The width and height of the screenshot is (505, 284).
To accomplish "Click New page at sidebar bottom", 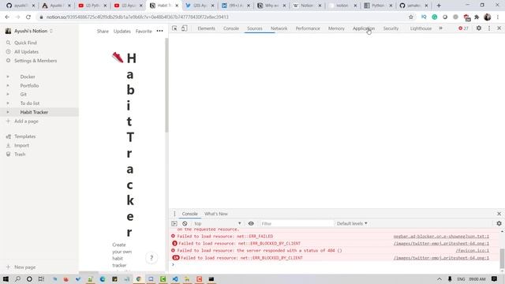I will click(x=24, y=267).
